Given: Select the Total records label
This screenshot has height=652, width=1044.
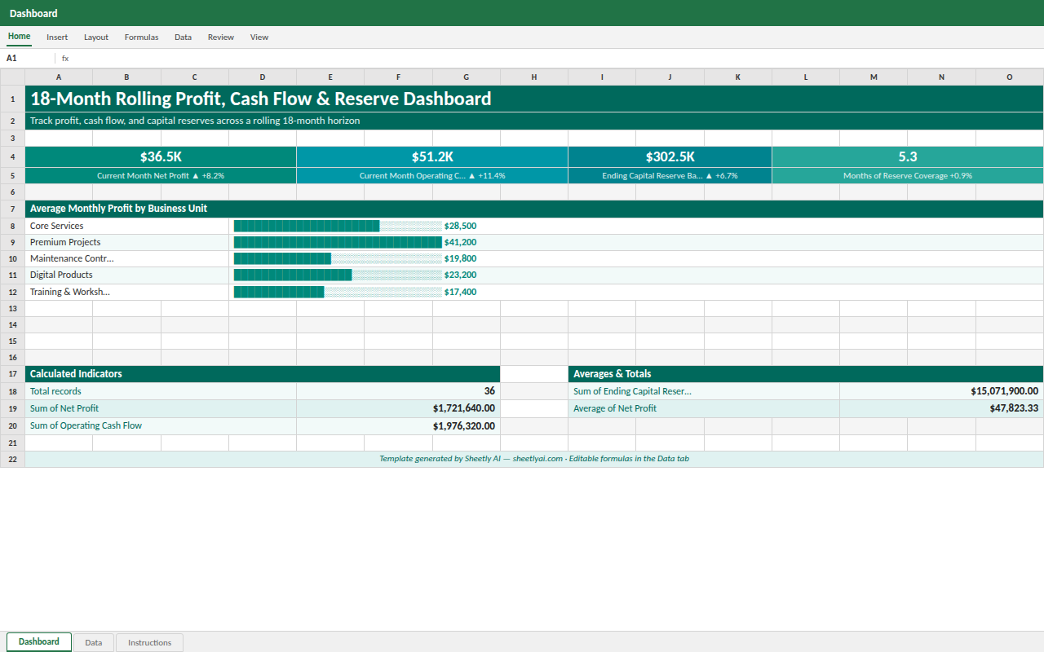Looking at the screenshot, I should pyautogui.click(x=161, y=391).
